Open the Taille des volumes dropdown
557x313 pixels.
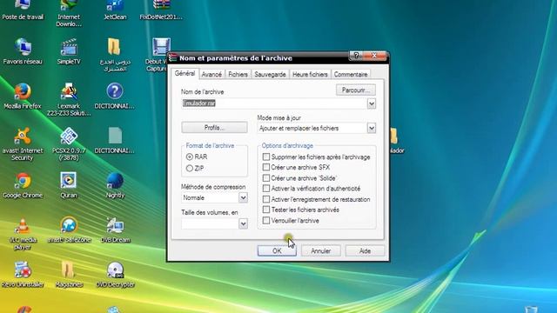tap(243, 223)
